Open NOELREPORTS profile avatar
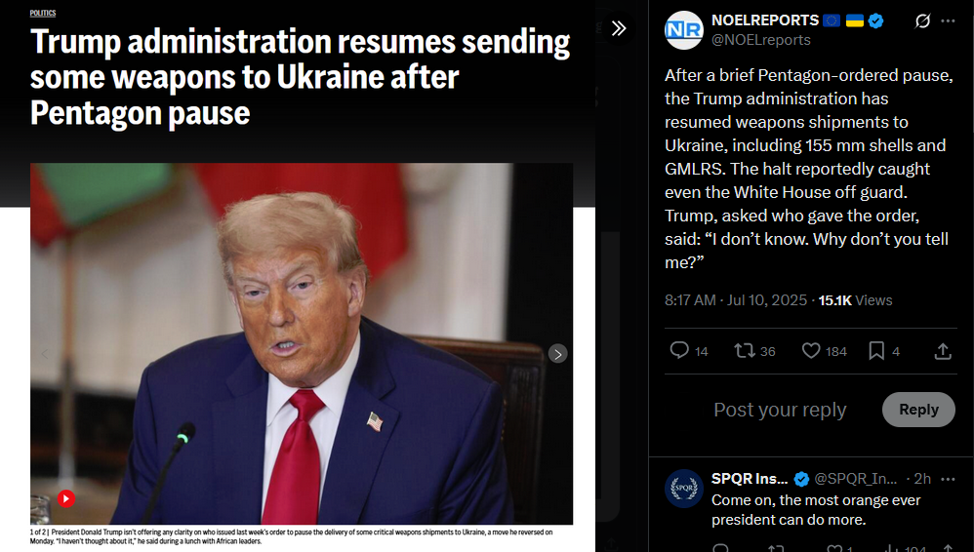The height and width of the screenshot is (552, 974). pos(684,30)
